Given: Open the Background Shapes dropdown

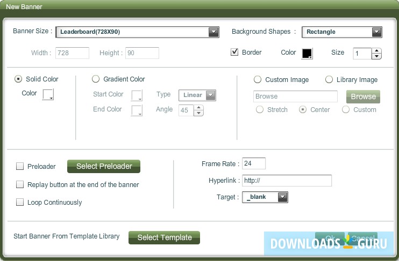Looking at the screenshot, I should click(x=342, y=32).
